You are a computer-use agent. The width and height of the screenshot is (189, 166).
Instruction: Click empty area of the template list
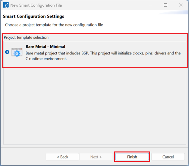point(95,106)
